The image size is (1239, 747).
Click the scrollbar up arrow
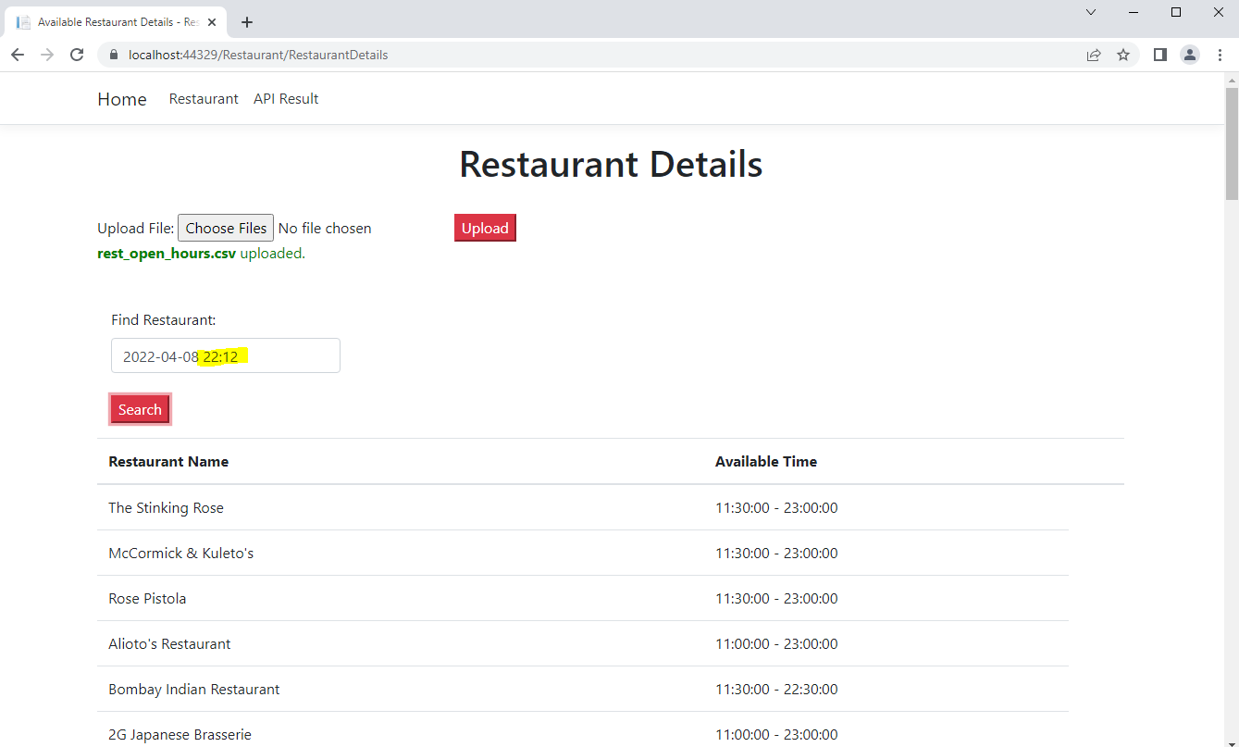1232,80
